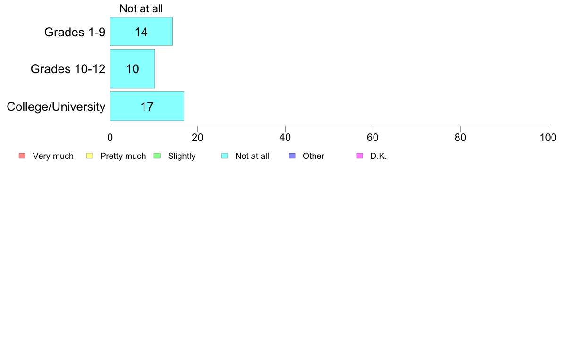Viewport: 561px width, 347px height.
Task: Select the Grades 10-12 bar showing 10
Action: pos(132,69)
